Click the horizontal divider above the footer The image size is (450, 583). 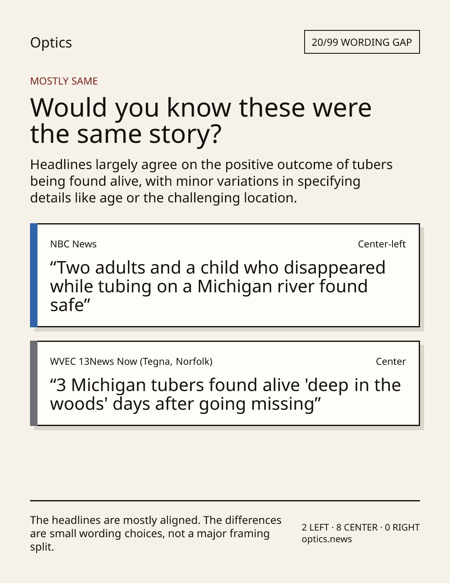(225, 501)
